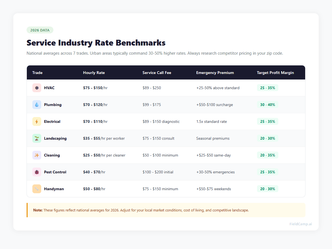Select the Cleaning 20 - 35% margin badge
This screenshot has width=332, height=249.
(x=268, y=155)
